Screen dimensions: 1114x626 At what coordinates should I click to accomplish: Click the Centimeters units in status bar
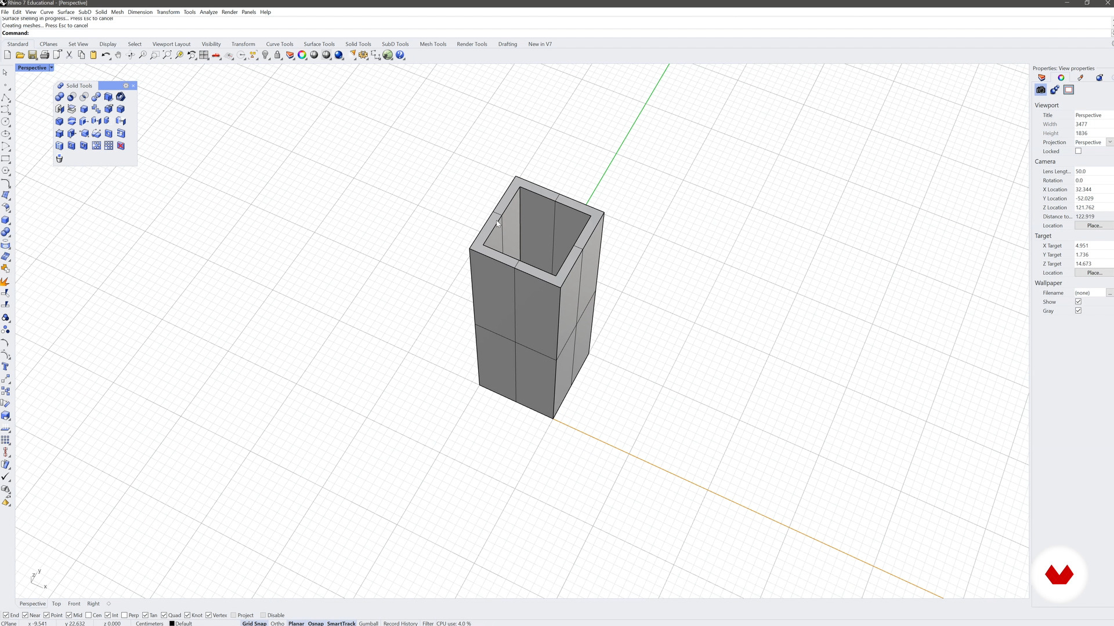pyautogui.click(x=149, y=623)
